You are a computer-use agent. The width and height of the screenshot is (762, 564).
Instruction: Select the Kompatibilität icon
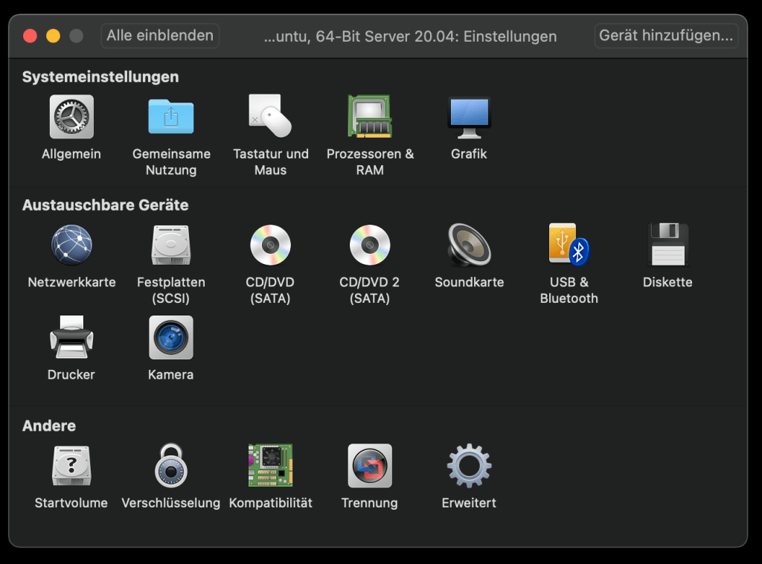pos(270,466)
